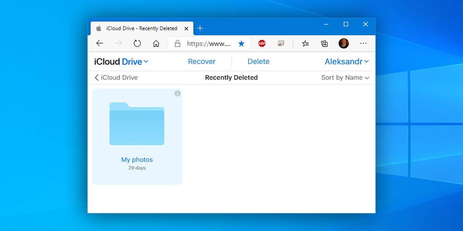Screen dimensions: 463x231
Task: Click the browser forward arrow
Action: point(118,44)
